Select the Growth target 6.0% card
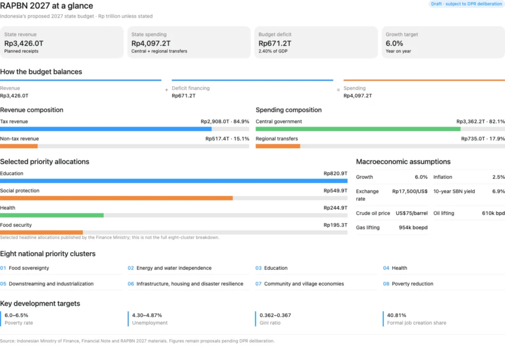The image size is (505, 350). click(443, 42)
